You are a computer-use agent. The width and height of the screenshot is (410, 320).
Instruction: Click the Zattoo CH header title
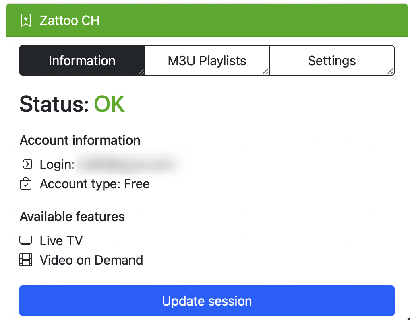(x=70, y=21)
